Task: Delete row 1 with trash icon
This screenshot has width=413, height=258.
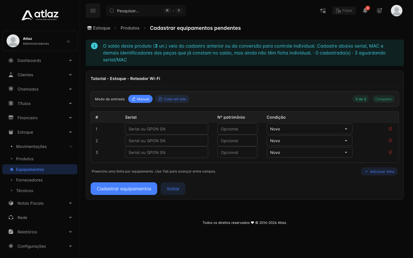Action: (x=390, y=129)
